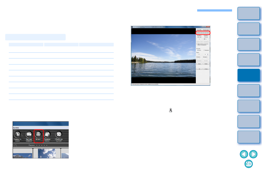Go to the previous page arrow

point(244,154)
